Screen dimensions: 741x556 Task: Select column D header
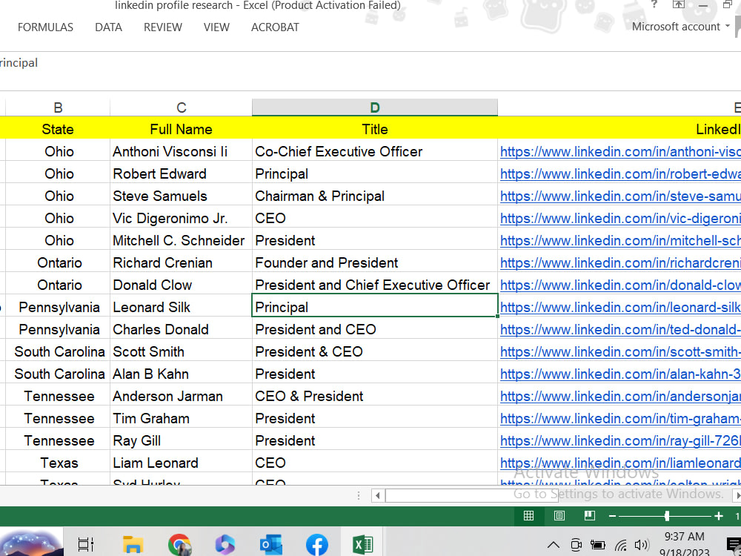(x=375, y=107)
